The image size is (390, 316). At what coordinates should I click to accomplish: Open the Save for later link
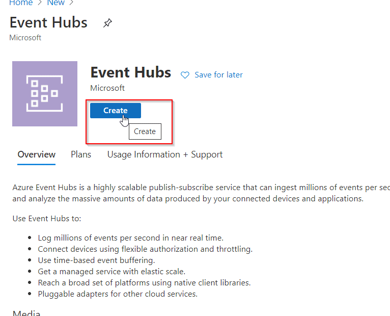pos(218,75)
